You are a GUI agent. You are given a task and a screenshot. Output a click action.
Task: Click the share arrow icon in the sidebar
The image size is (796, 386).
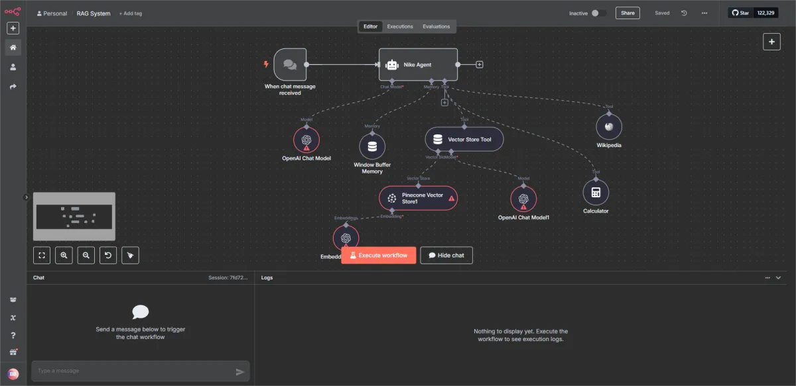click(13, 87)
